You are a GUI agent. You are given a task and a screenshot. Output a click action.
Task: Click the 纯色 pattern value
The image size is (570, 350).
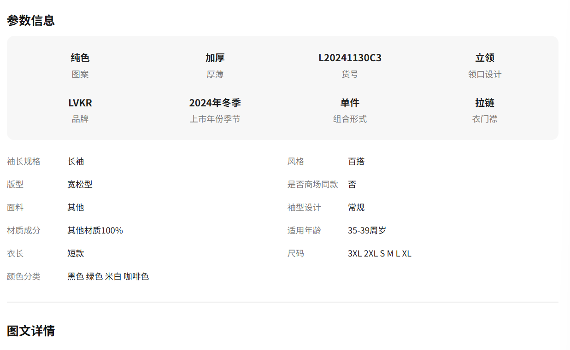[80, 58]
